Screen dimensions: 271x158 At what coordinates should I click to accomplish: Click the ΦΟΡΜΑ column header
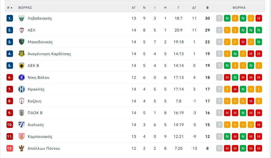(239, 8)
